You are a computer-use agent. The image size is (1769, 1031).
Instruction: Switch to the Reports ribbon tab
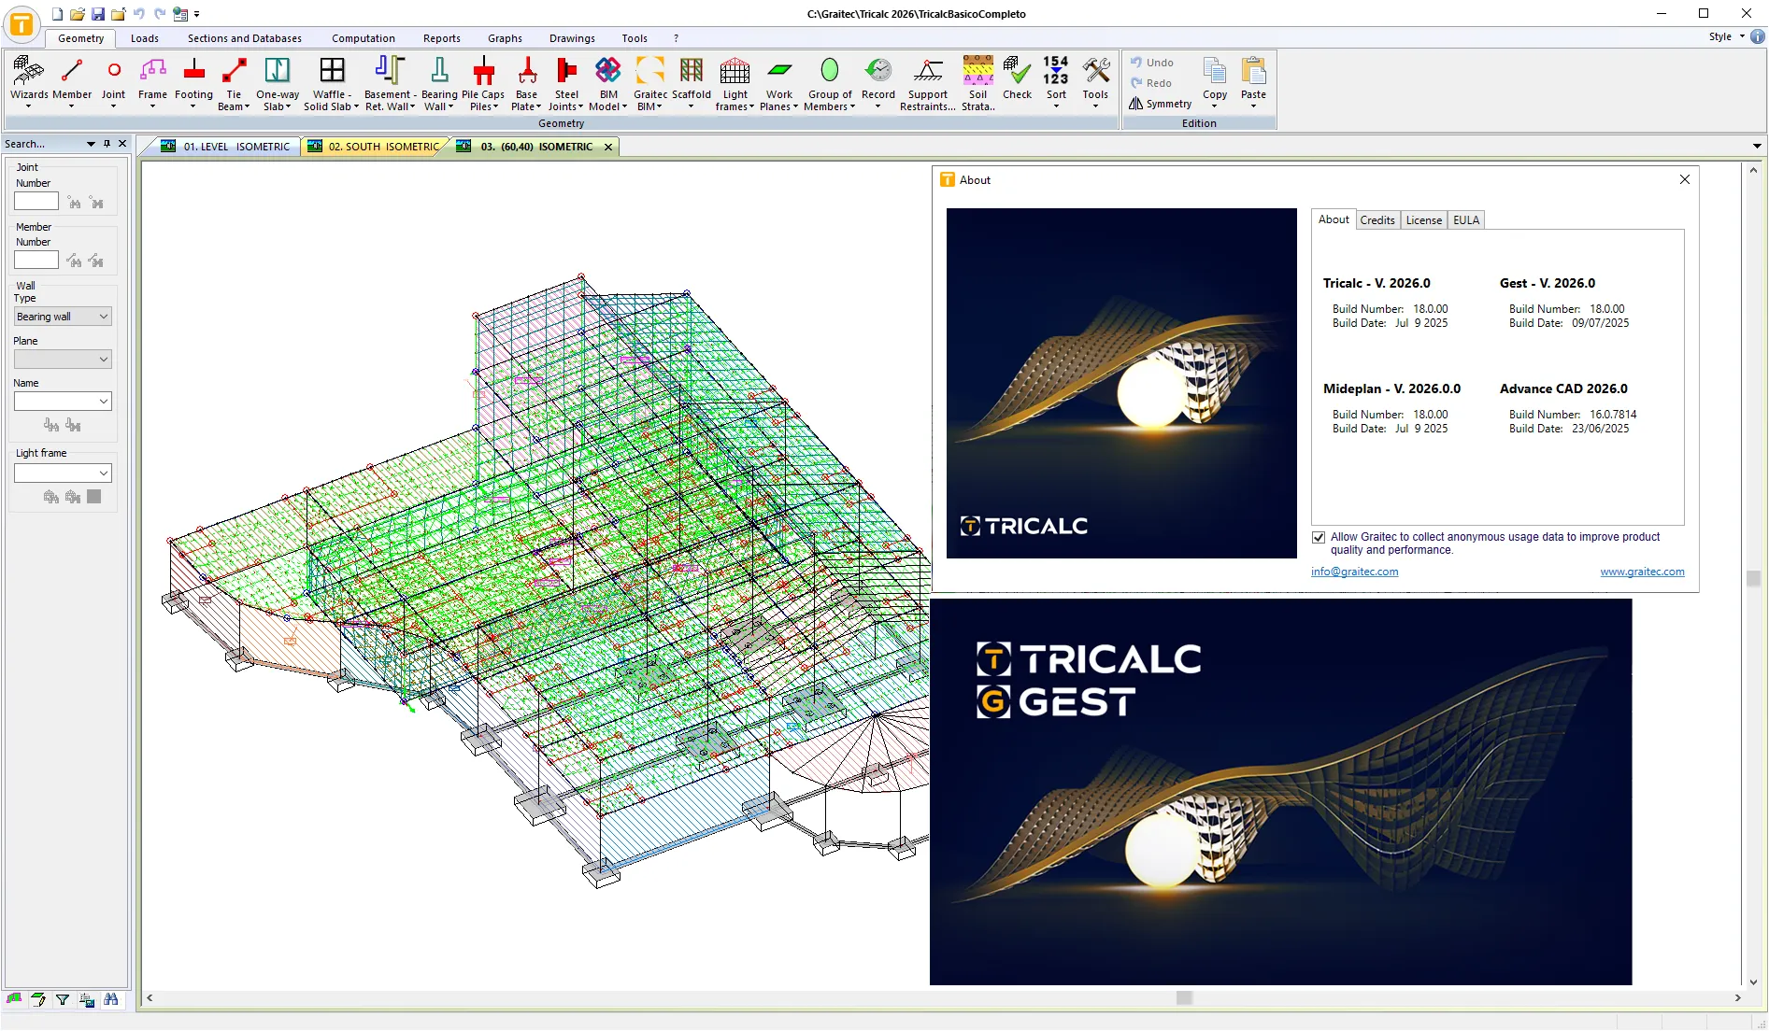pos(442,38)
